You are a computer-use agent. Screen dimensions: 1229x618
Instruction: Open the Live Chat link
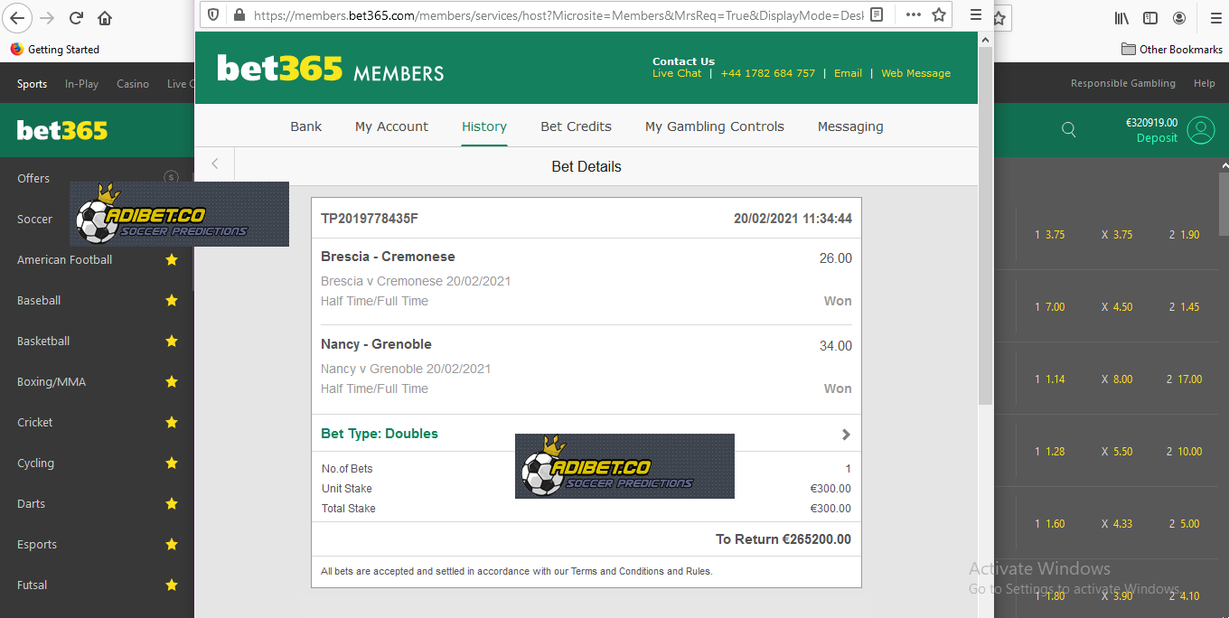click(677, 73)
